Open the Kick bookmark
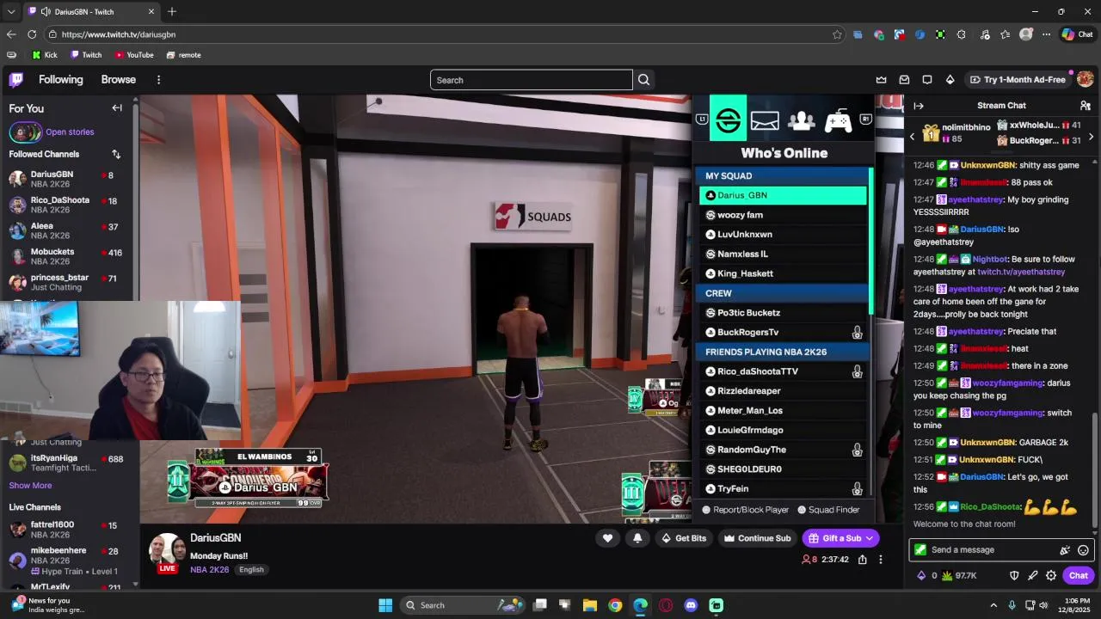This screenshot has width=1101, height=619. [x=45, y=55]
